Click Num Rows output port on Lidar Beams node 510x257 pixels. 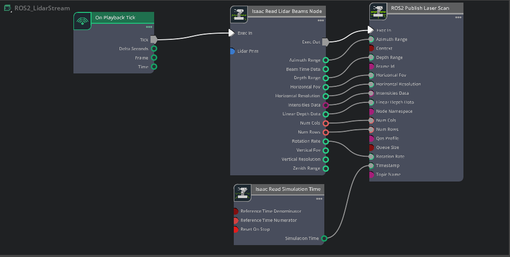[325, 132]
